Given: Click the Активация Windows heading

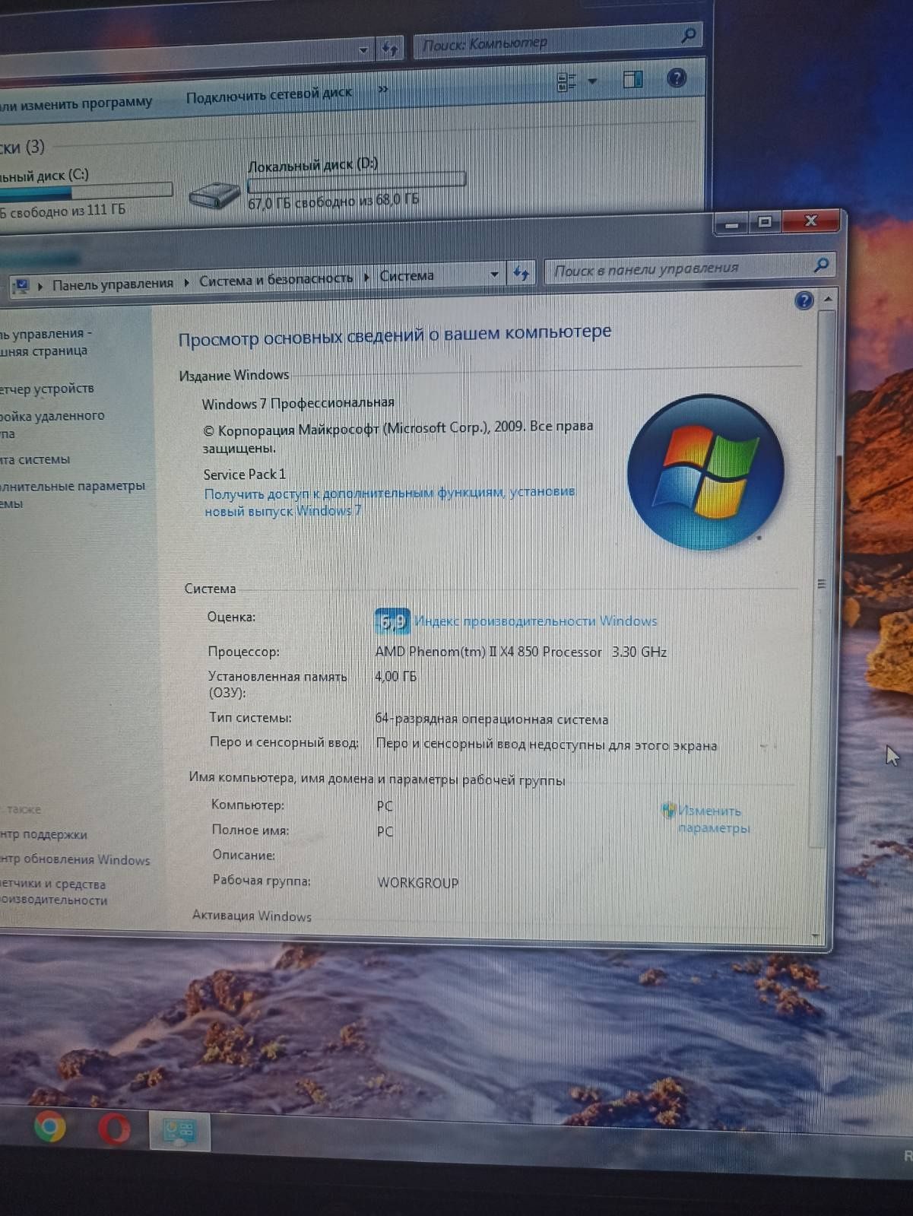Looking at the screenshot, I should click(252, 916).
